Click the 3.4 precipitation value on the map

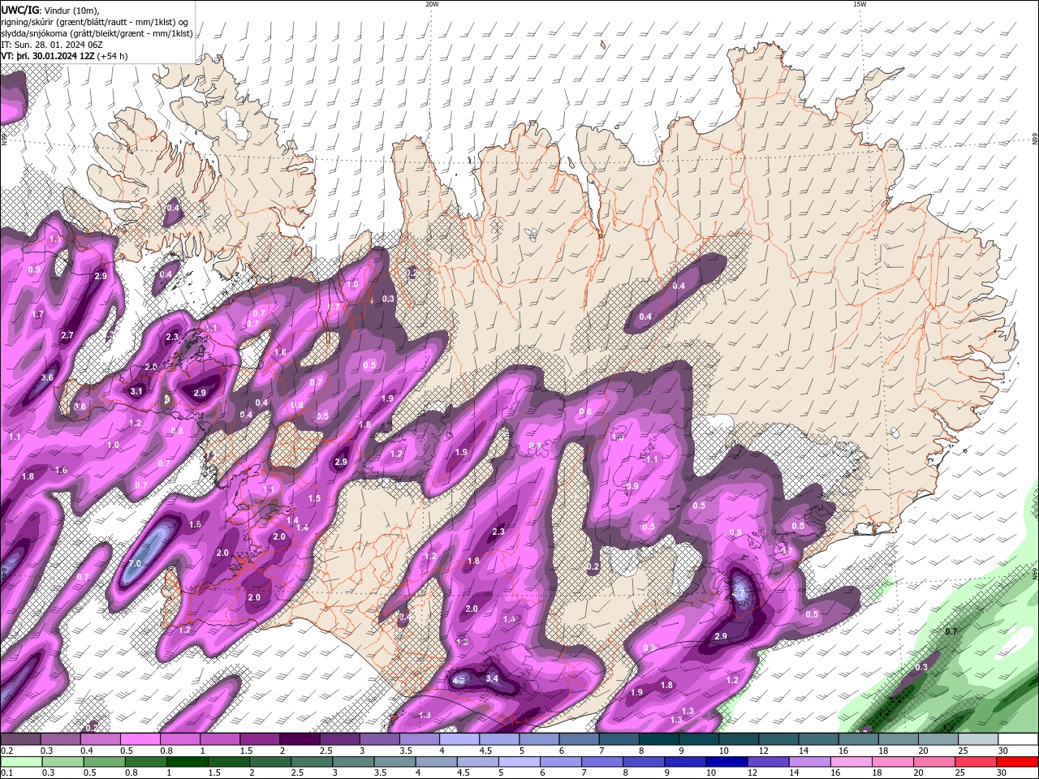click(x=492, y=678)
